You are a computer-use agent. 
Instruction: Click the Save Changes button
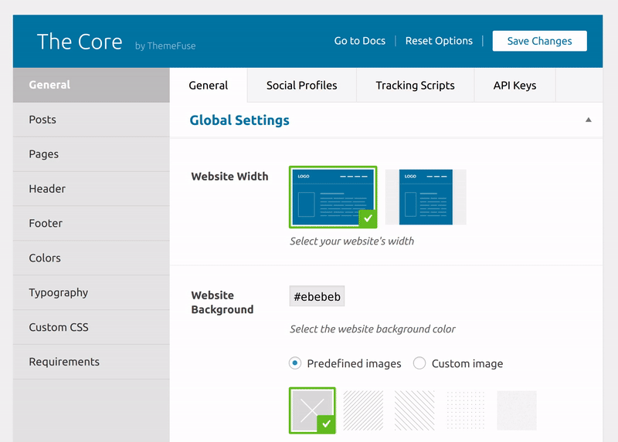click(x=539, y=41)
